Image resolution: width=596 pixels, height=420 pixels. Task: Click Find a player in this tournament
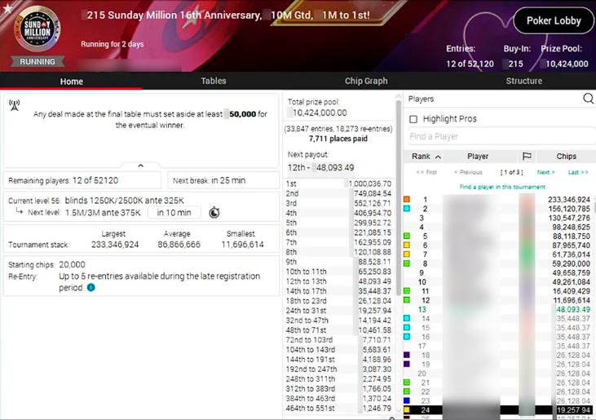click(x=502, y=187)
